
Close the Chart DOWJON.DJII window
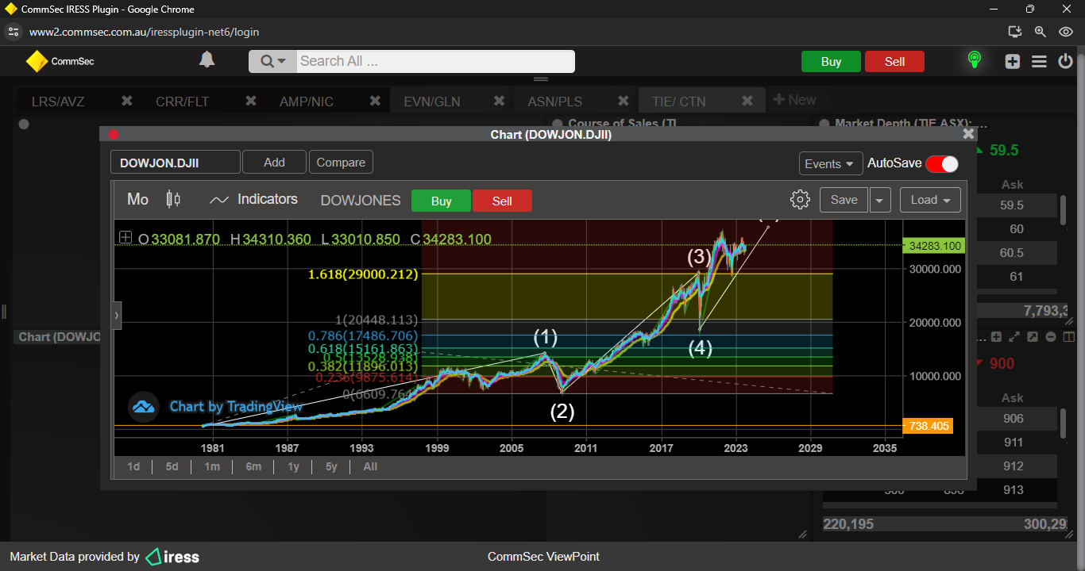coord(968,134)
